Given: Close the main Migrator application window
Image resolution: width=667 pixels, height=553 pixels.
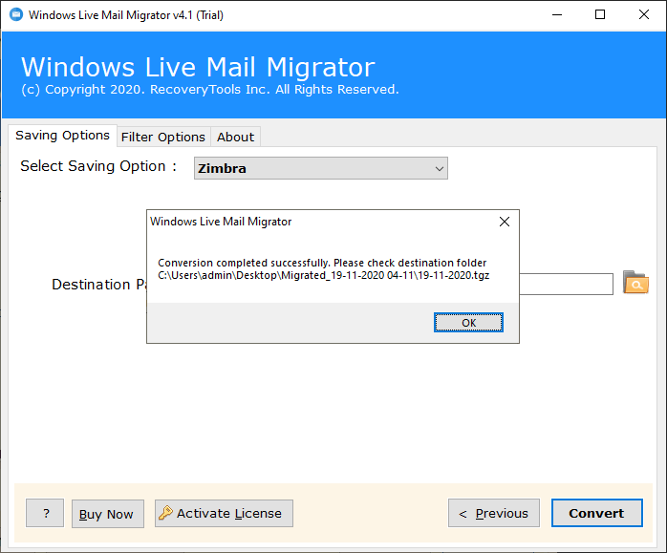Looking at the screenshot, I should [x=644, y=15].
